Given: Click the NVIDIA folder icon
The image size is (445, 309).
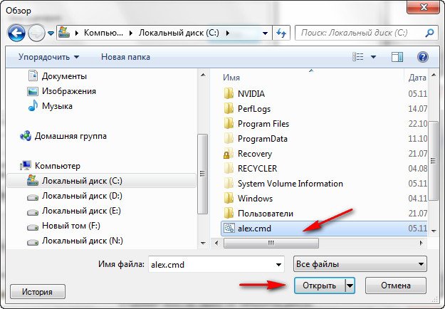Looking at the screenshot, I should [229, 93].
